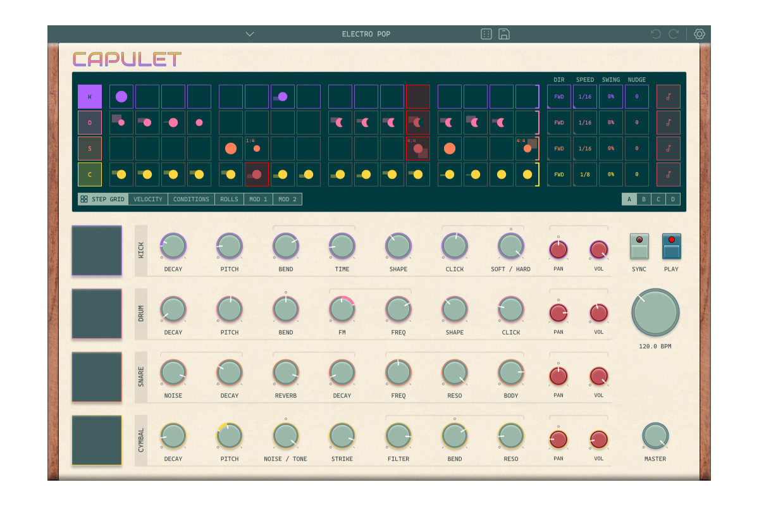Select pattern C button
The height and width of the screenshot is (506, 759).
point(658,199)
